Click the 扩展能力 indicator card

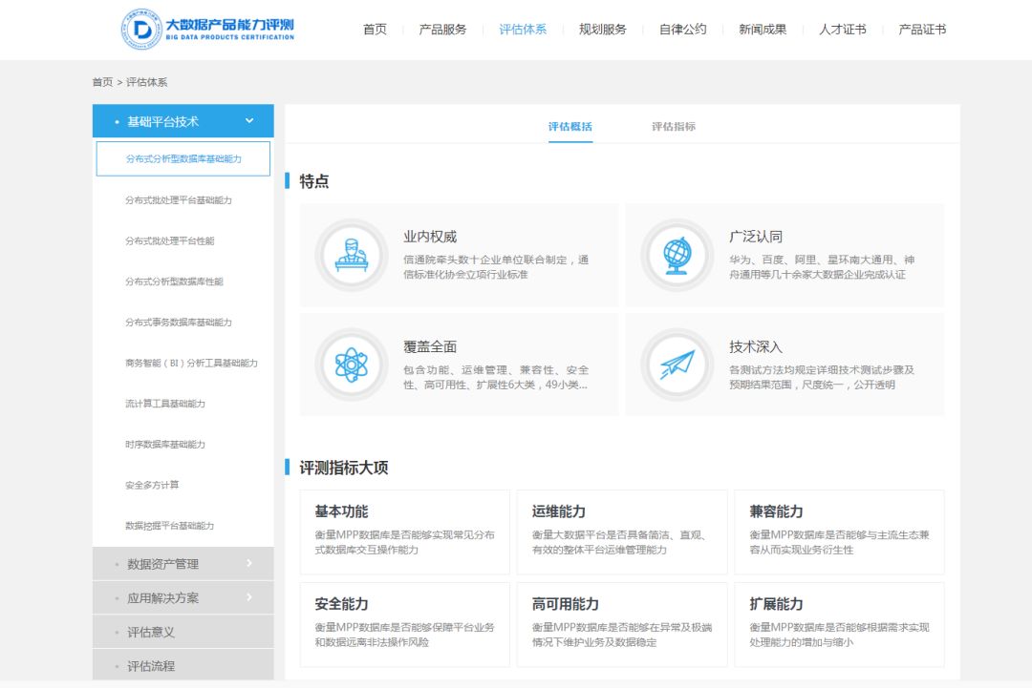point(839,625)
